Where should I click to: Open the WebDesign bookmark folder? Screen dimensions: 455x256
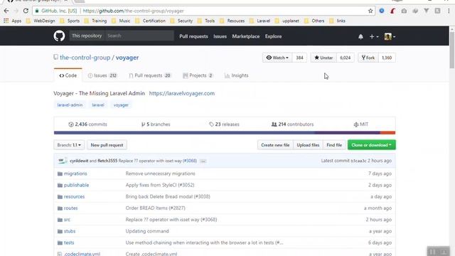[41, 21]
